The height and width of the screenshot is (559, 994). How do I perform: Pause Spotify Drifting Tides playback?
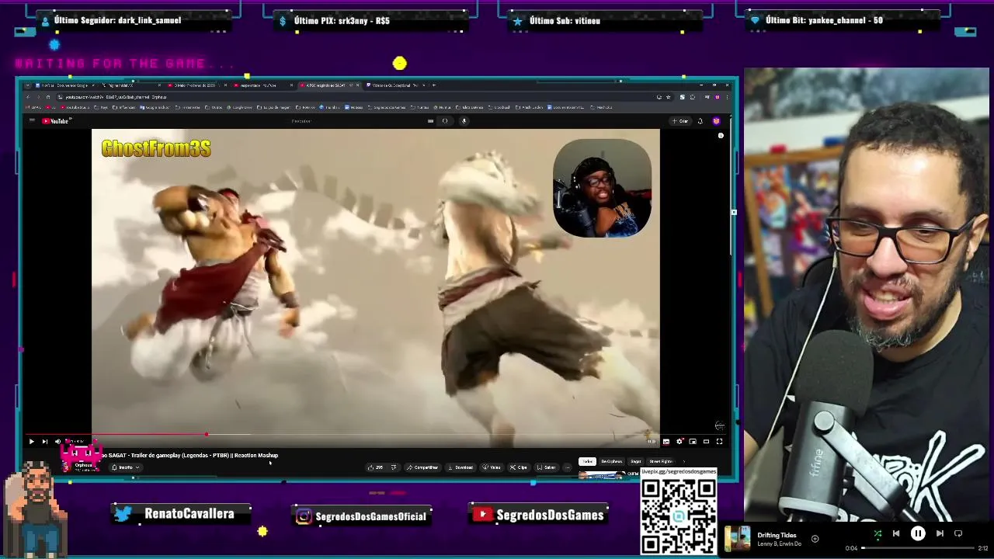click(918, 533)
